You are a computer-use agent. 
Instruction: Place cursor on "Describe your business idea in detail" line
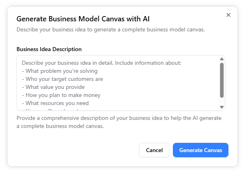[102, 63]
